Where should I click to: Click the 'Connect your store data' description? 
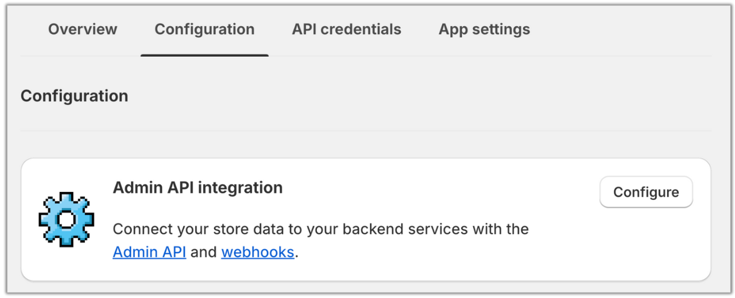[x=320, y=229]
